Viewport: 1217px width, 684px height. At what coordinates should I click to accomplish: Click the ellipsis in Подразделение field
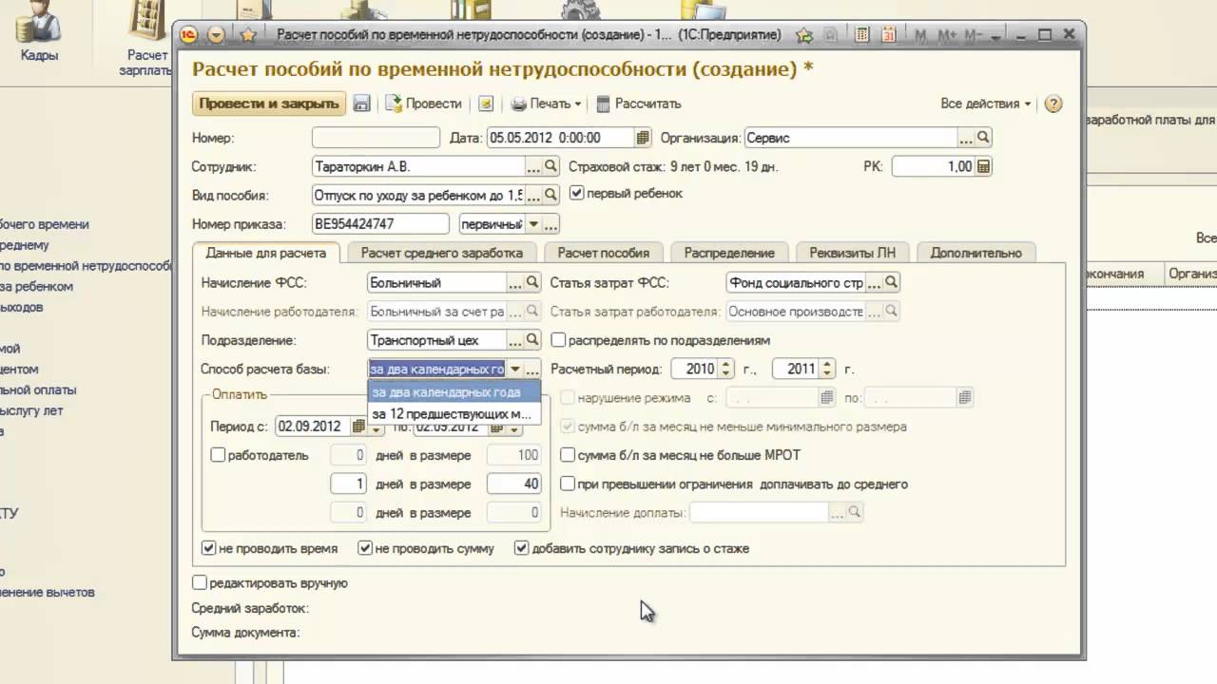click(x=514, y=340)
